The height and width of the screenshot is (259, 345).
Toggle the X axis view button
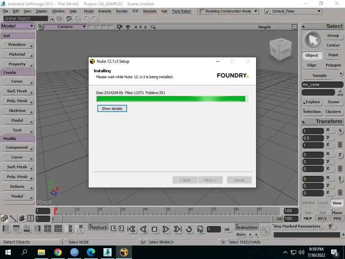136,27
